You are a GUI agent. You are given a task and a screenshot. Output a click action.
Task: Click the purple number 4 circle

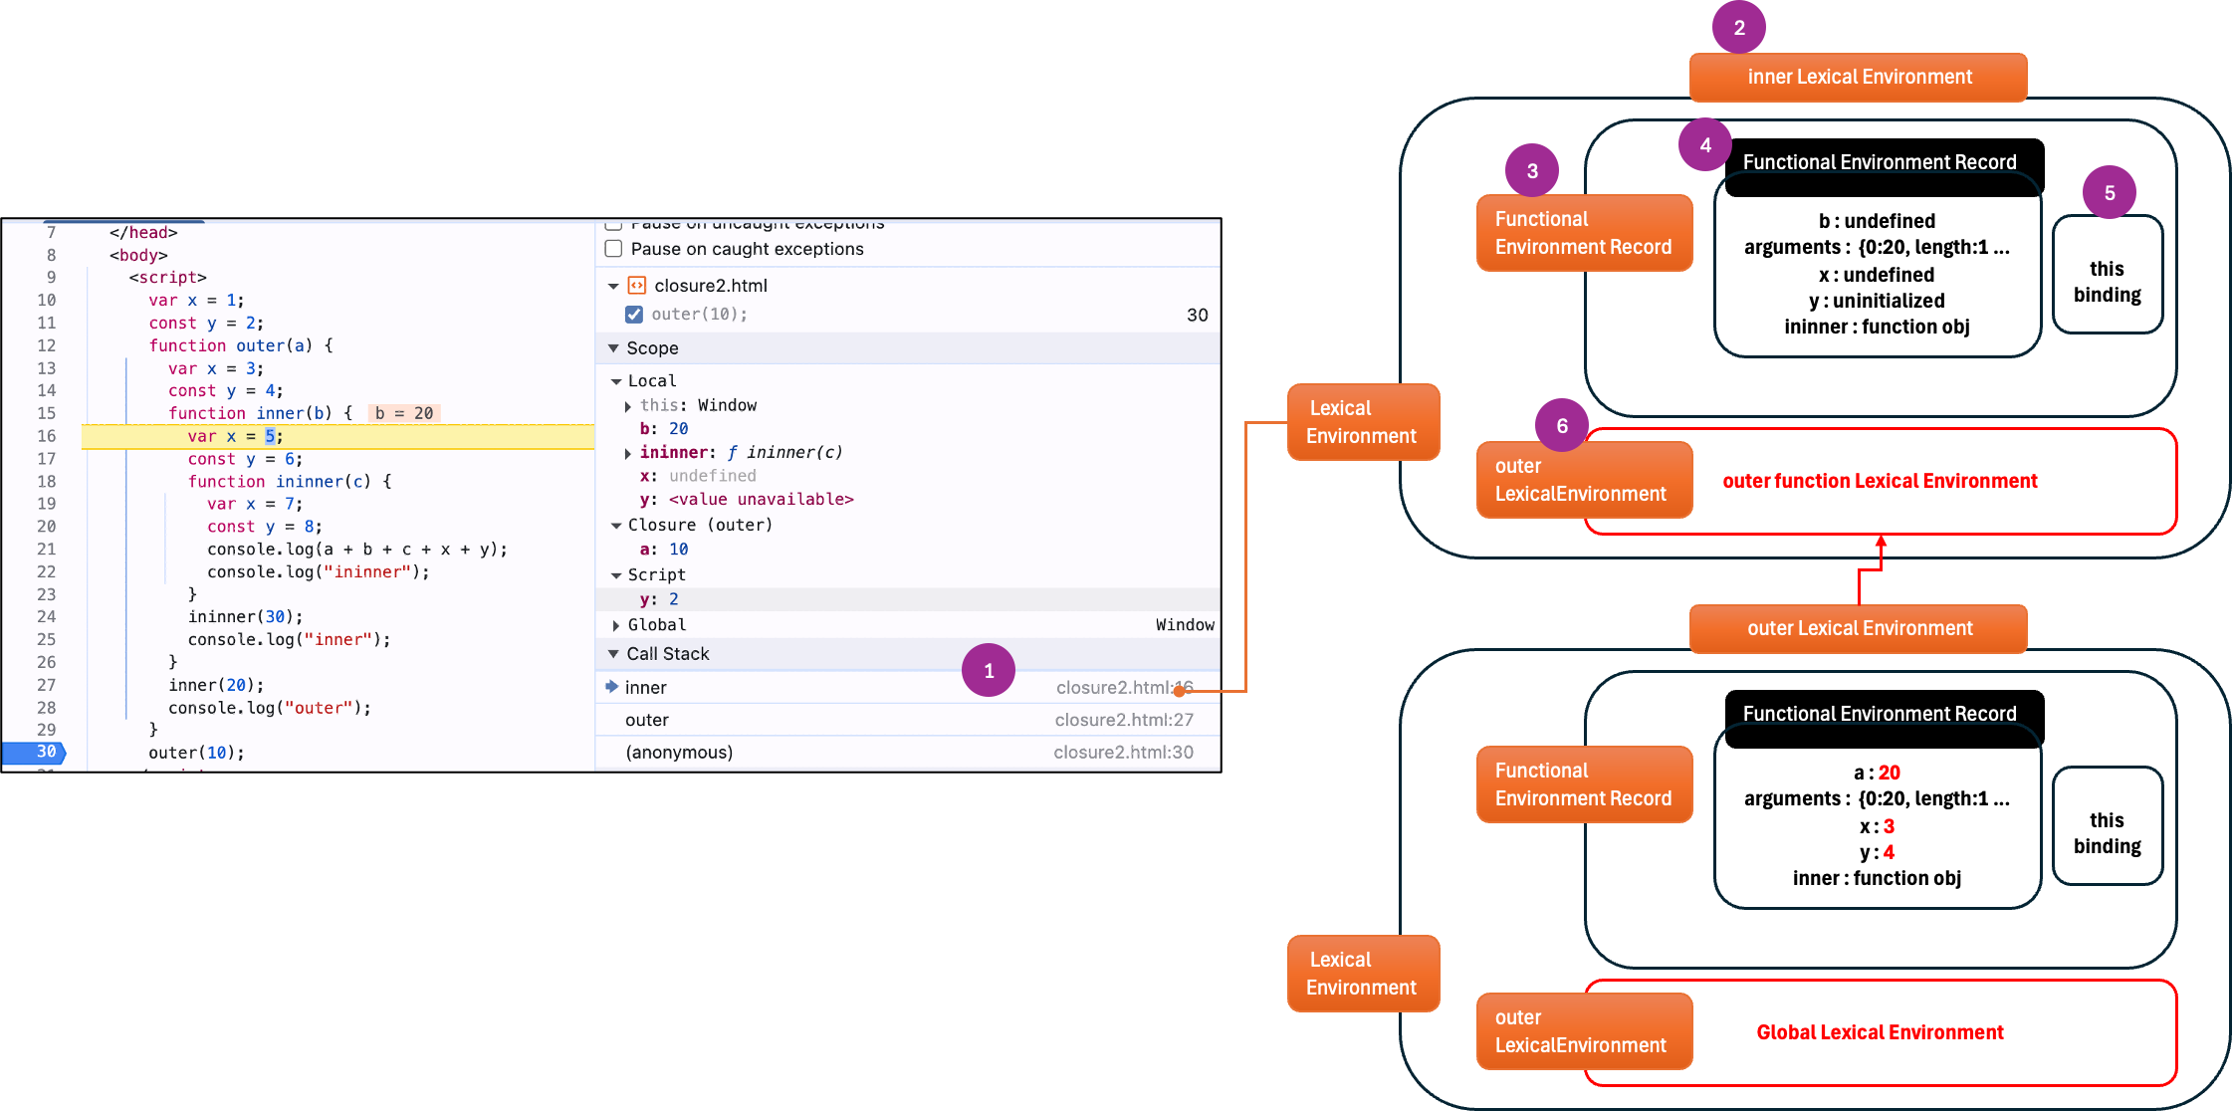pyautogui.click(x=1704, y=145)
